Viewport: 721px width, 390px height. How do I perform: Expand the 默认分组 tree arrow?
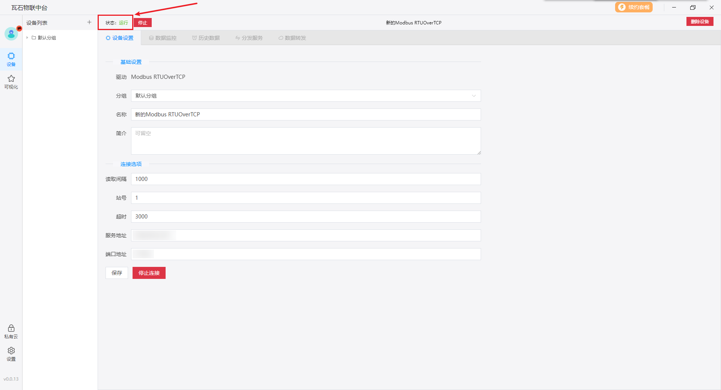coord(27,38)
